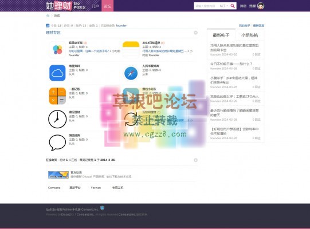Switch to the 门户 nav tab

pos(95,6)
